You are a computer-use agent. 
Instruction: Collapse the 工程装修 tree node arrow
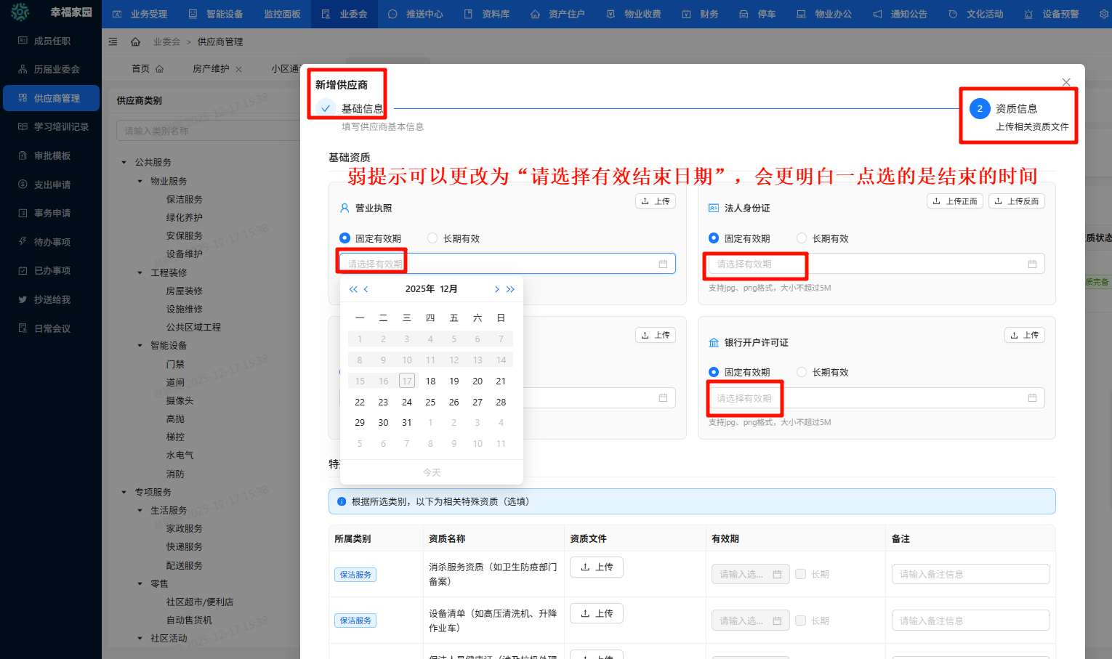click(140, 272)
